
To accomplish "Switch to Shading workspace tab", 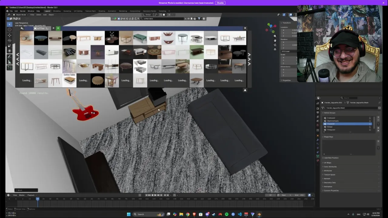I will coord(102,11).
